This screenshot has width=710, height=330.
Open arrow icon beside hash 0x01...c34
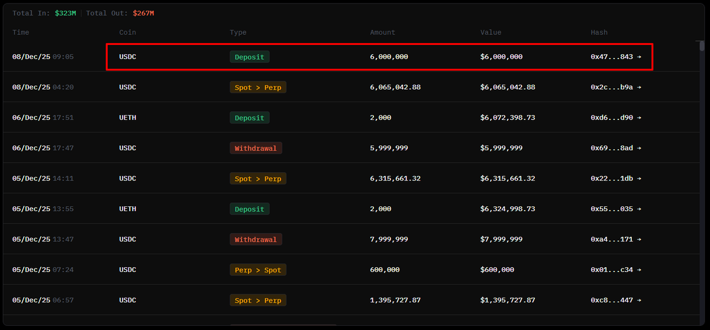point(639,270)
